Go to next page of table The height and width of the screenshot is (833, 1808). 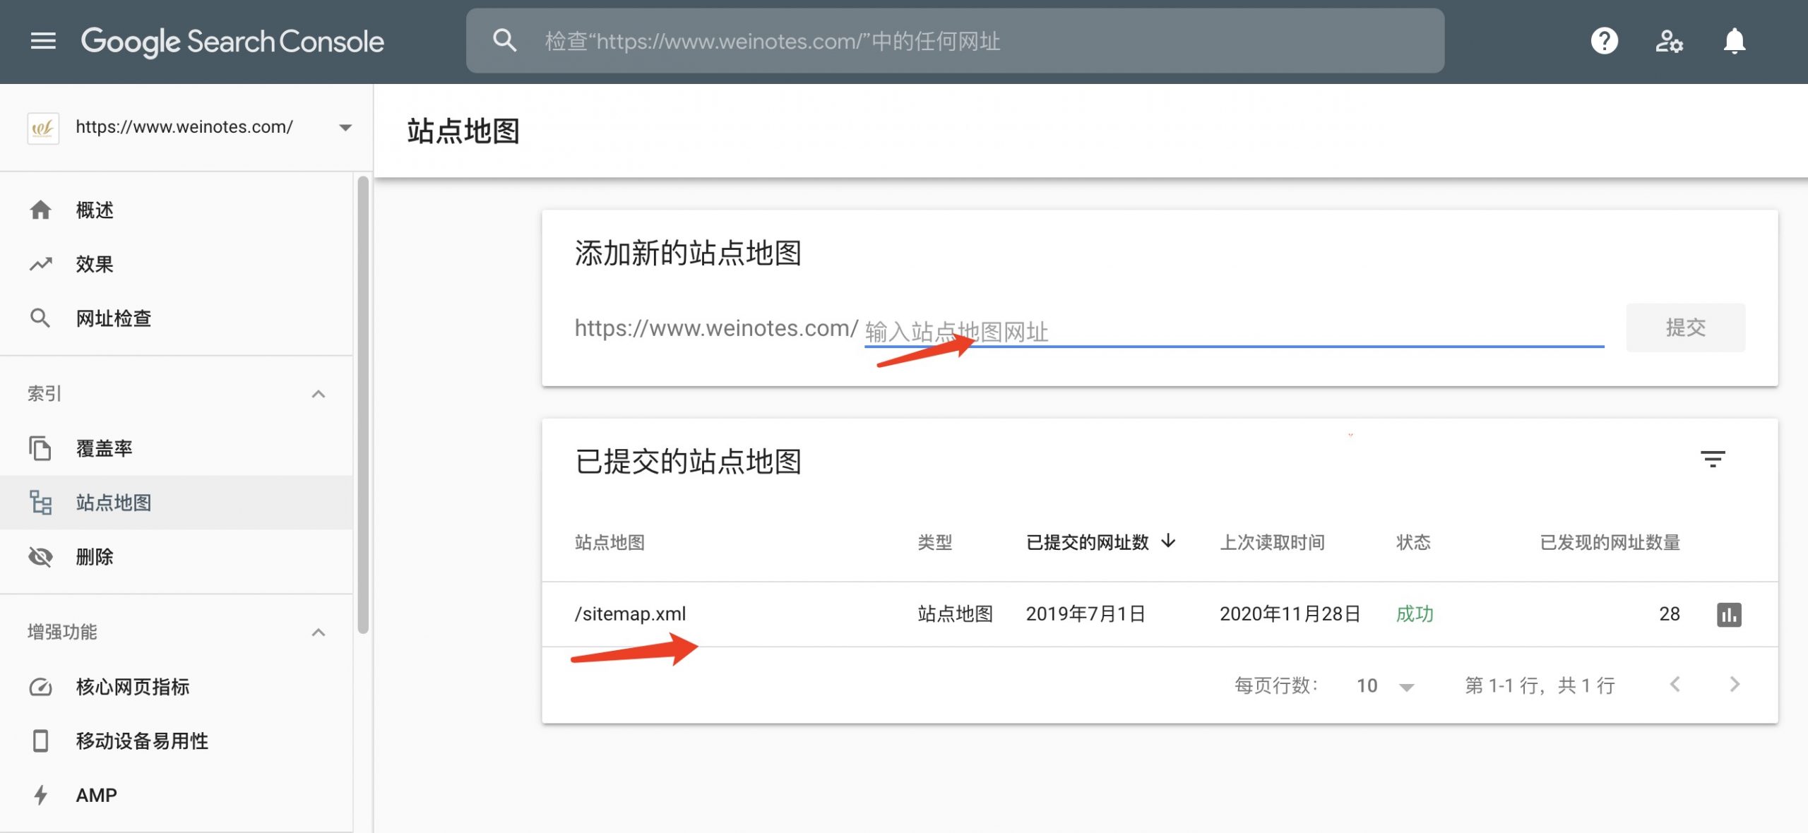1735,684
